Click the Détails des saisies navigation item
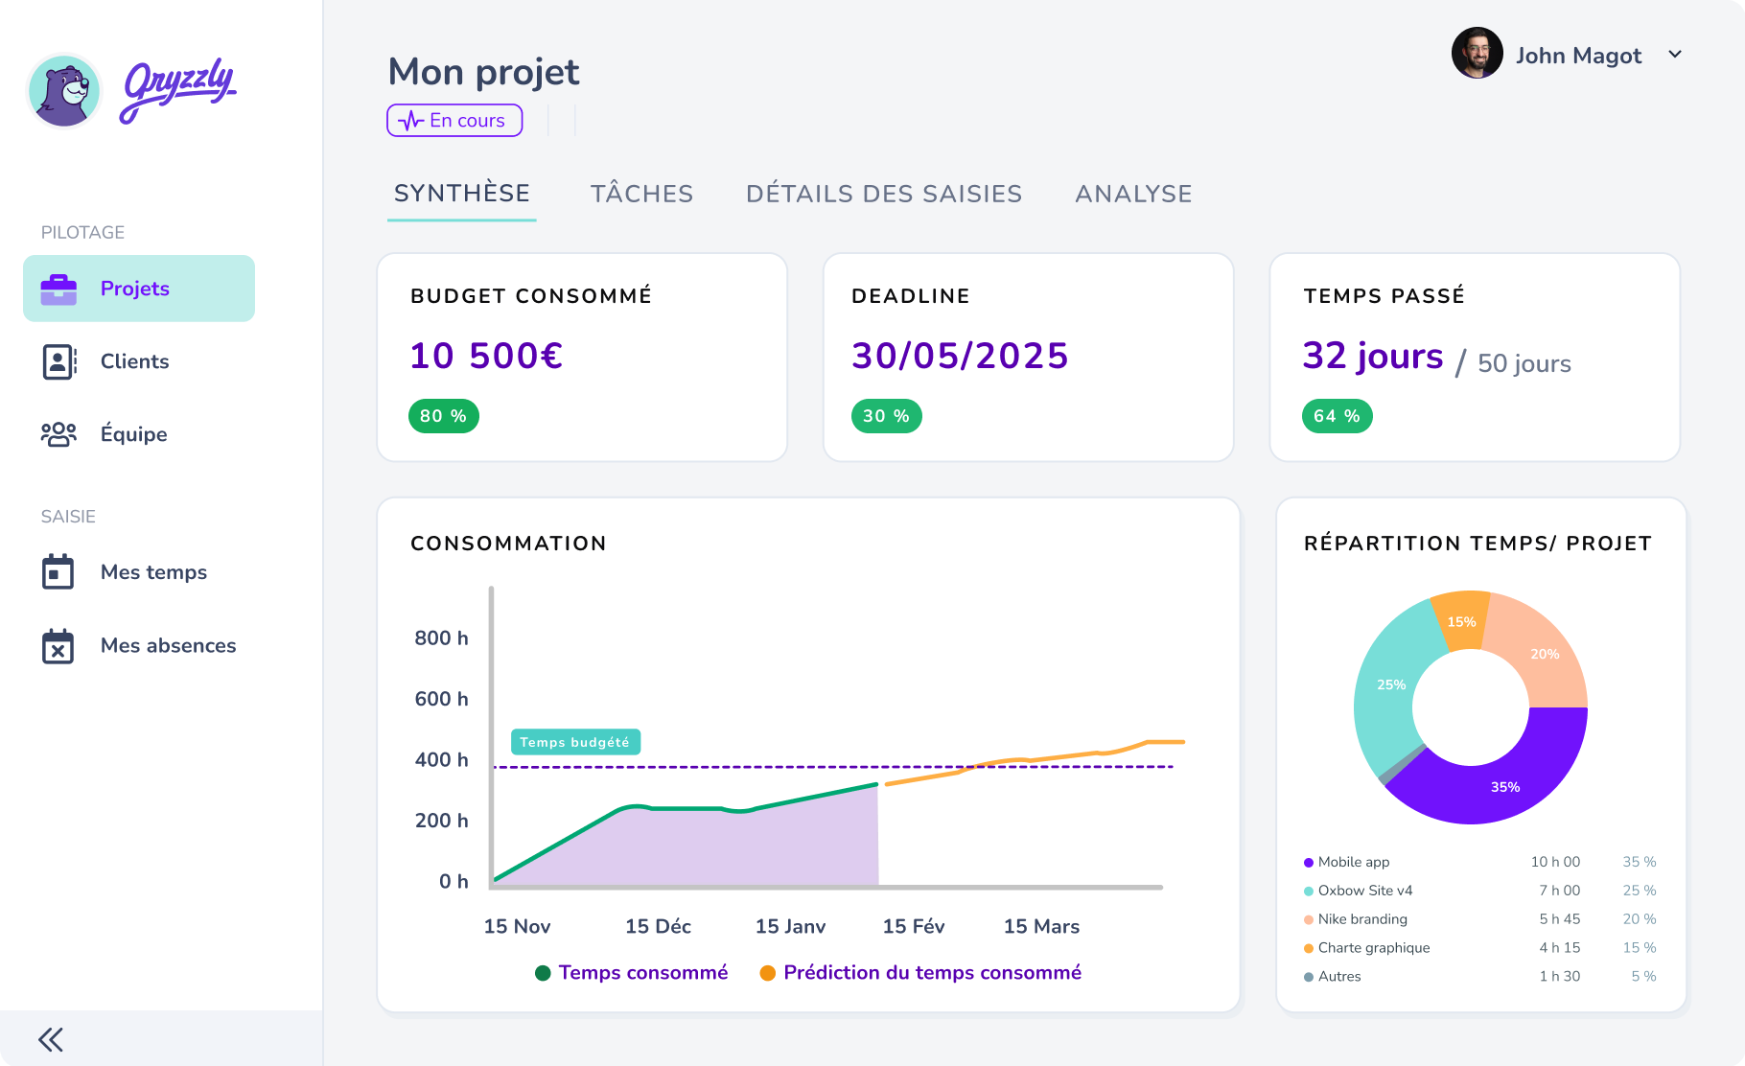Viewport: 1745px width, 1066px height. [x=884, y=194]
